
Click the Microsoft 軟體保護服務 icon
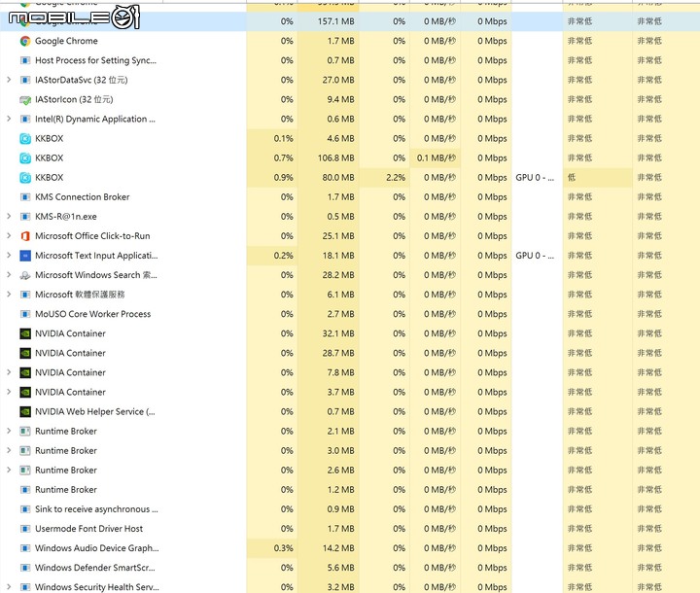click(25, 295)
